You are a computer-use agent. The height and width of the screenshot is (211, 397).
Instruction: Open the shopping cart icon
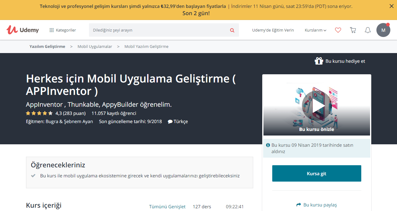[353, 30]
